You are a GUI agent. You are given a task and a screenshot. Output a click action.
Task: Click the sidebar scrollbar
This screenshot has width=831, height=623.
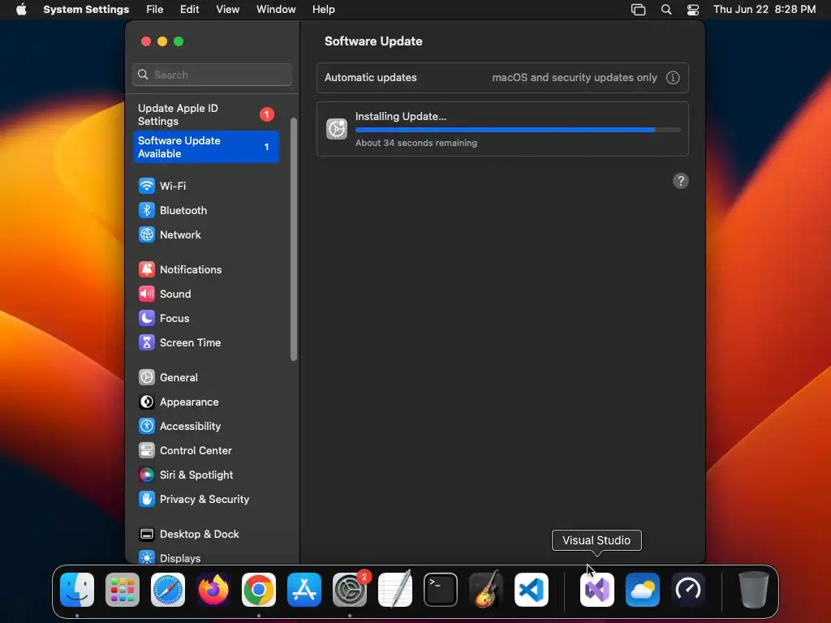[x=294, y=239]
